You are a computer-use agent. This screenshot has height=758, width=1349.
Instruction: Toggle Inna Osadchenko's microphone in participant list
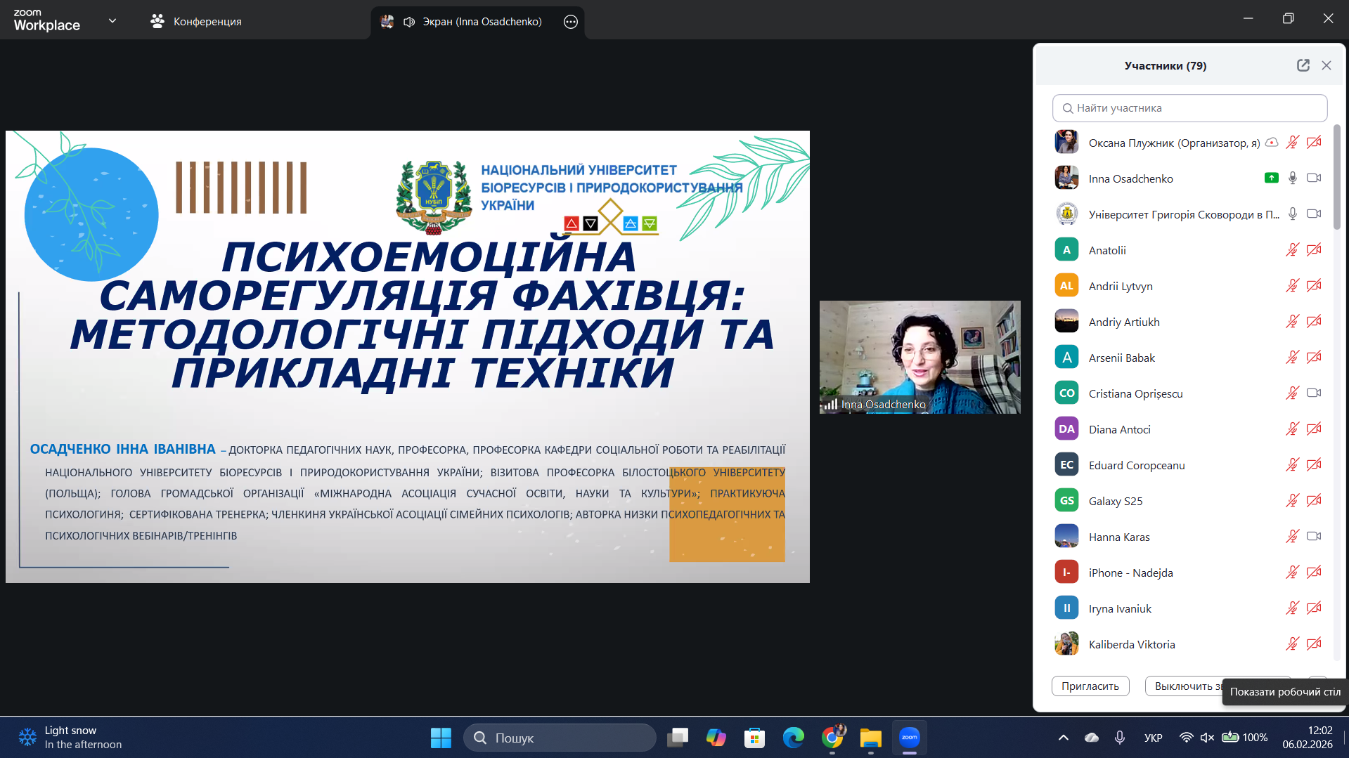1292,178
